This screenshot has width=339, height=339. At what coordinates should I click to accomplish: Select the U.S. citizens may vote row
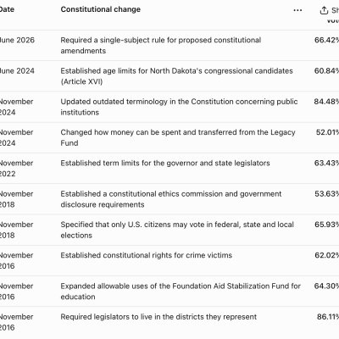click(169, 230)
